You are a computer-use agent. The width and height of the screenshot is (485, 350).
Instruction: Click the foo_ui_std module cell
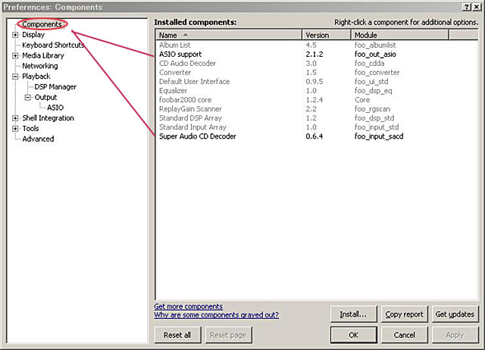click(371, 82)
